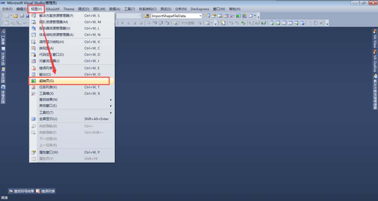This screenshot has width=378, height=201.
Task: Open the 资源视图 side tab
Action: point(3,94)
